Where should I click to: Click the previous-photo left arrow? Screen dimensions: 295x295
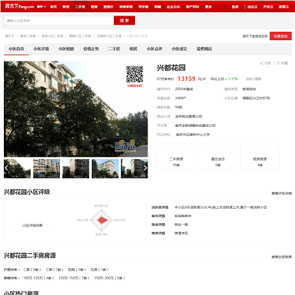point(7,168)
